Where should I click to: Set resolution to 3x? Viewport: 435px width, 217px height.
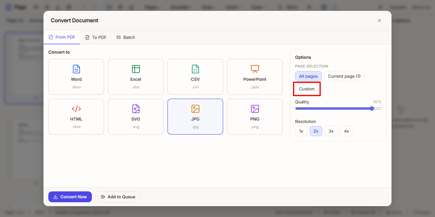point(331,131)
